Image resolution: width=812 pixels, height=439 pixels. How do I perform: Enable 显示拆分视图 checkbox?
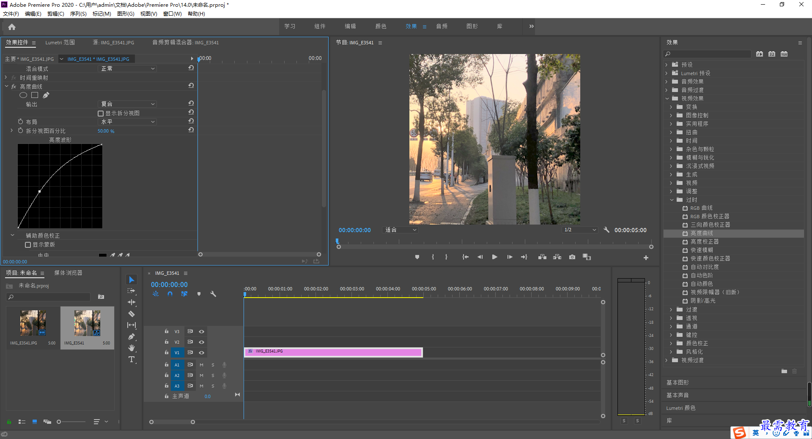pos(101,114)
